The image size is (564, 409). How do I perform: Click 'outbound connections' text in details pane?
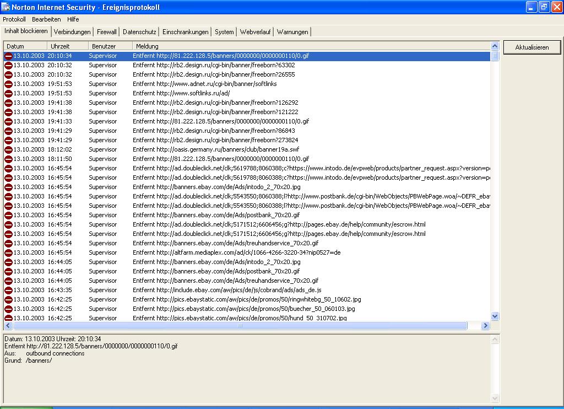[x=55, y=353]
